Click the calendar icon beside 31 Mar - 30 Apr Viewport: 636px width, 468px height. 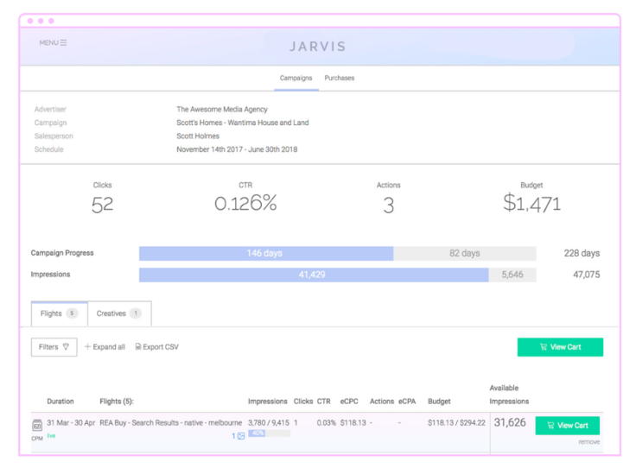pyautogui.click(x=37, y=425)
